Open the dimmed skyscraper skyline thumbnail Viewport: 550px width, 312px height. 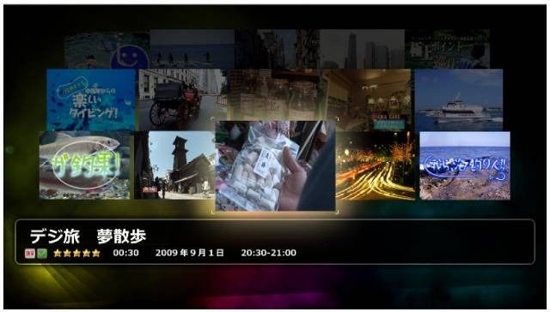(363, 49)
